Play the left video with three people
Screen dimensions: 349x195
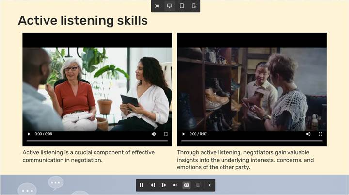(x=29, y=134)
